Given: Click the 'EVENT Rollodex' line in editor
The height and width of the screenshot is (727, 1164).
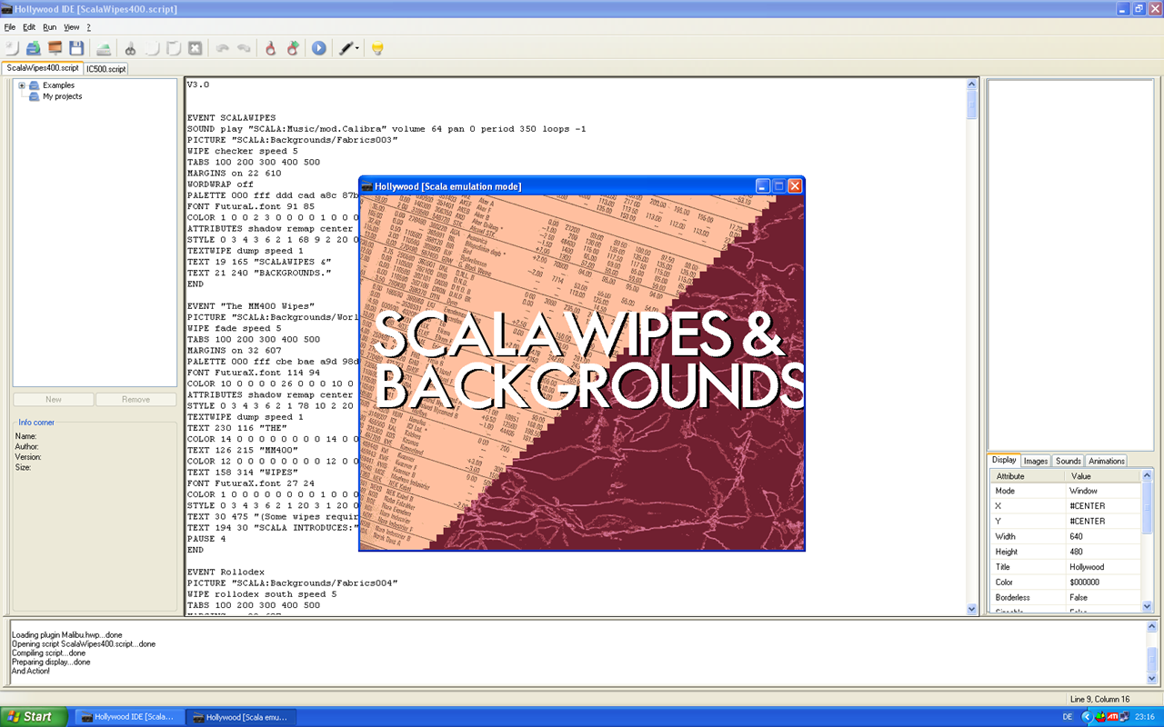Looking at the screenshot, I should (226, 572).
